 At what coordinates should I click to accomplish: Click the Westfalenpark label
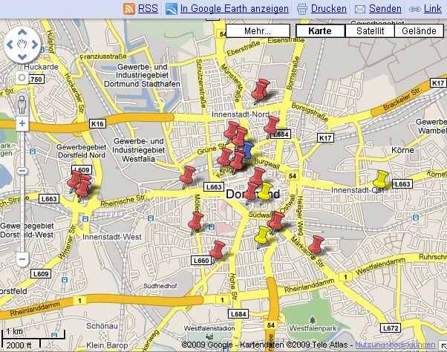313,328
